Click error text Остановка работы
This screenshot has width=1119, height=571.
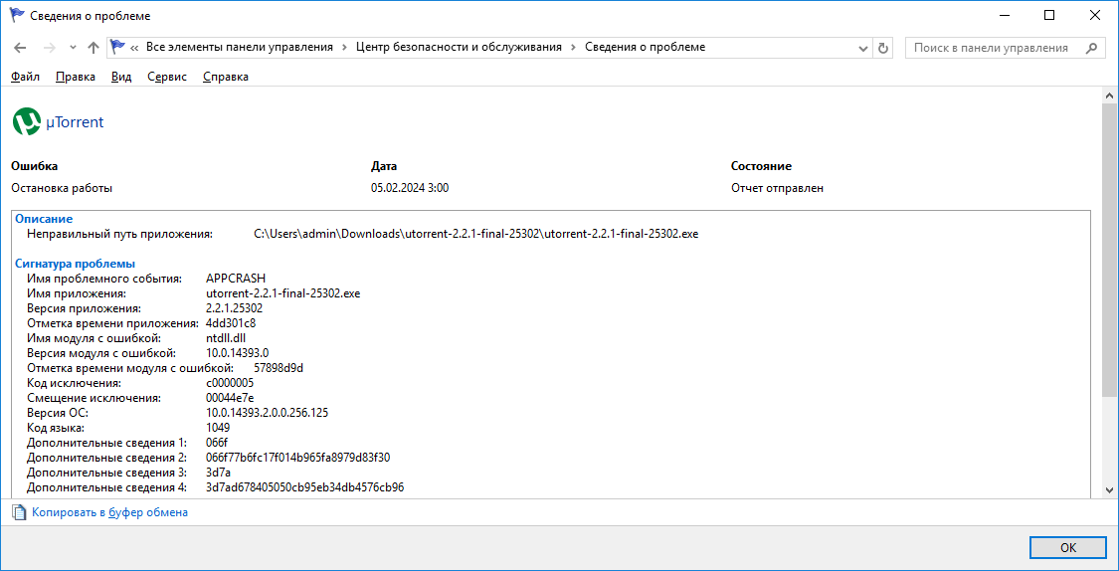tap(62, 188)
